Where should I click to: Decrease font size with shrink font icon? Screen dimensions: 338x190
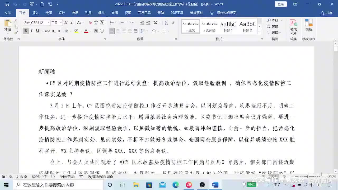click(72, 23)
